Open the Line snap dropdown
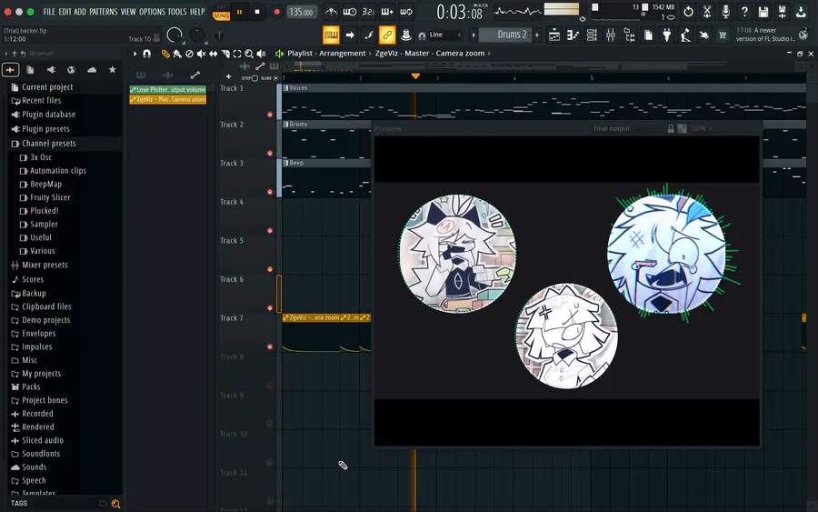This screenshot has width=818, height=512. pyautogui.click(x=443, y=35)
